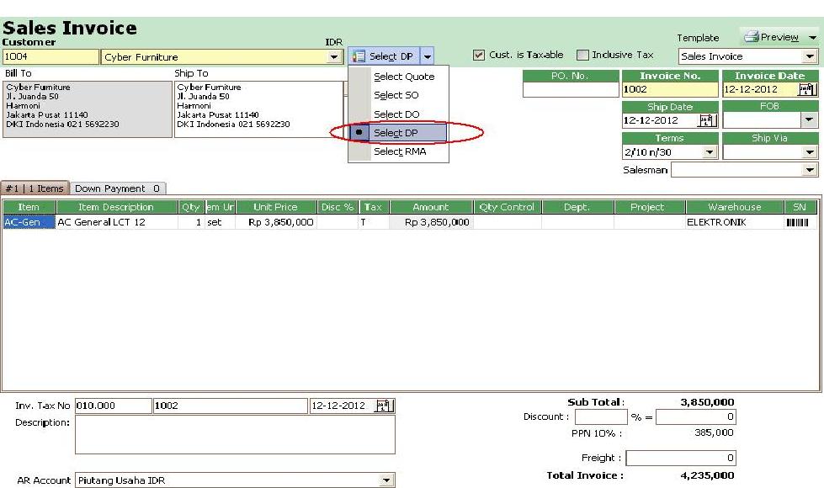The image size is (824, 488).
Task: Select the AC-Gen item cell
Action: (x=29, y=222)
